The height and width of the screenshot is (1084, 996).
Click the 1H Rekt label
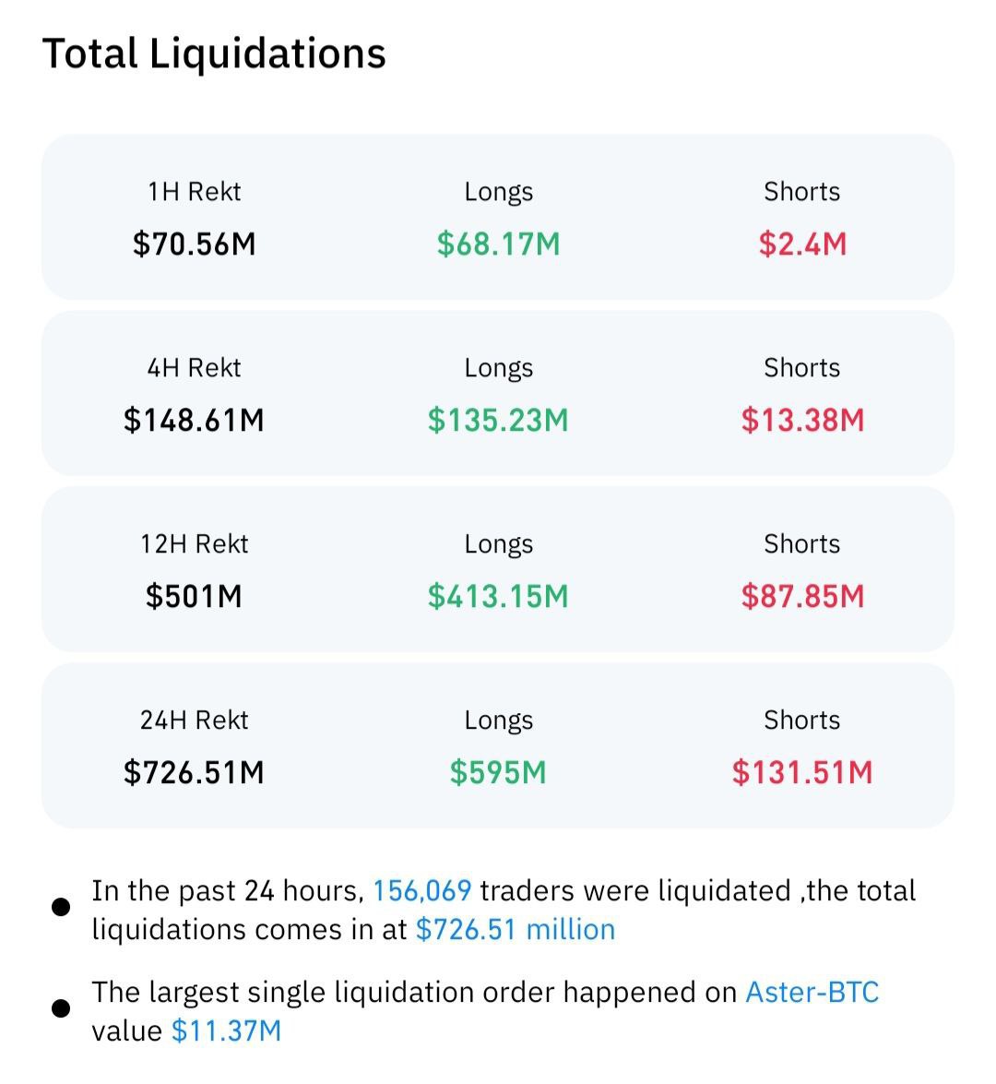point(194,192)
